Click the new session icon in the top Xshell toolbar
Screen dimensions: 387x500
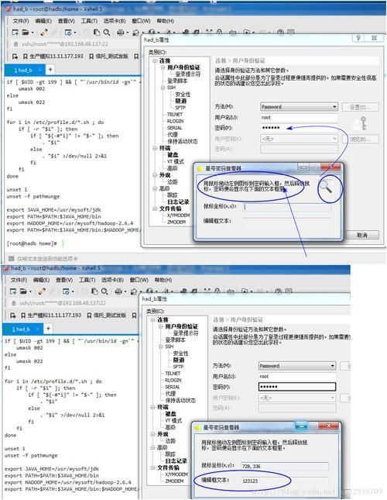click(15, 33)
